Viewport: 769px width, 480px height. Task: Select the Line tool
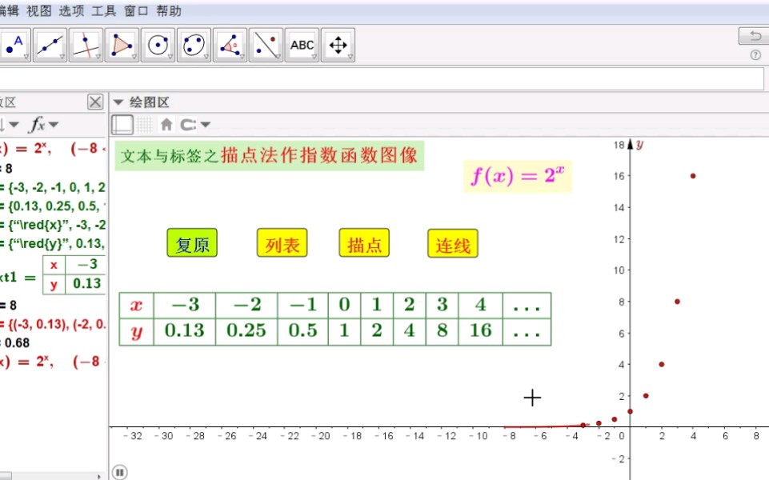pyautogui.click(x=50, y=45)
